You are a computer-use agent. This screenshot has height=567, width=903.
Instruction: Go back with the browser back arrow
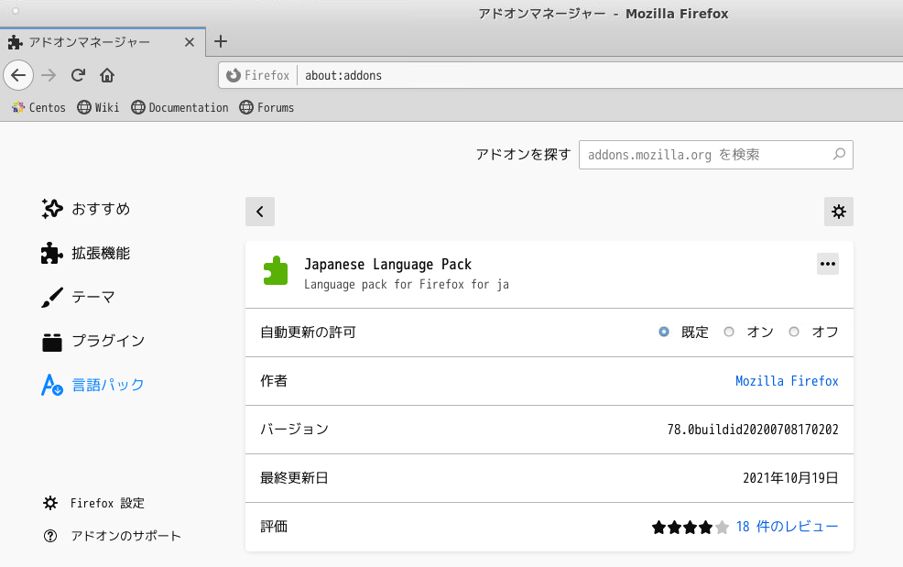coord(18,75)
